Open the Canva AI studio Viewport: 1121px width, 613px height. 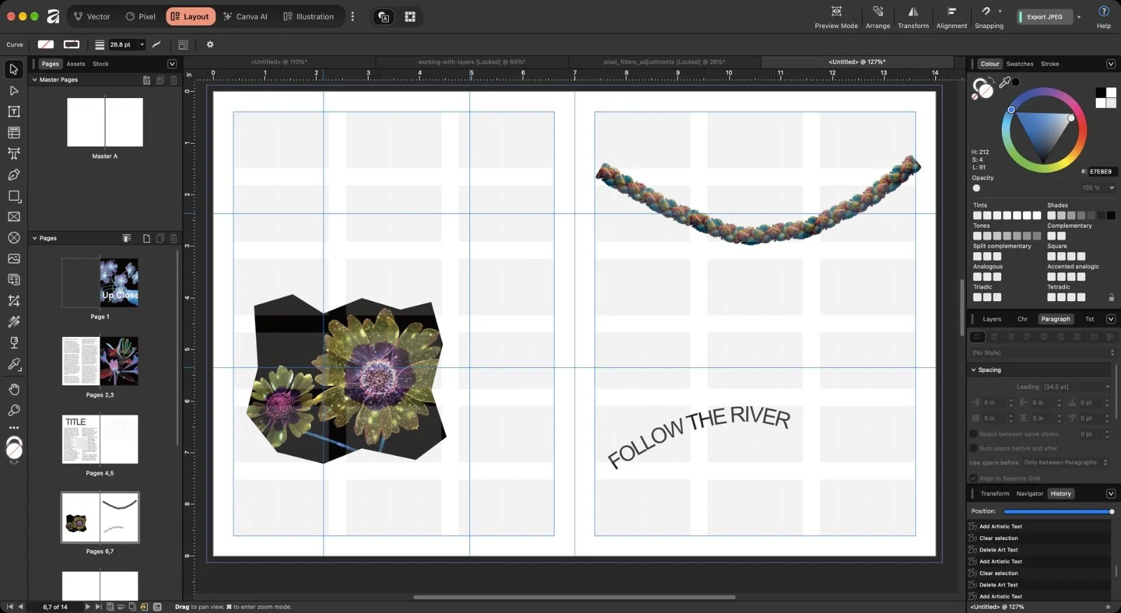[x=245, y=17]
